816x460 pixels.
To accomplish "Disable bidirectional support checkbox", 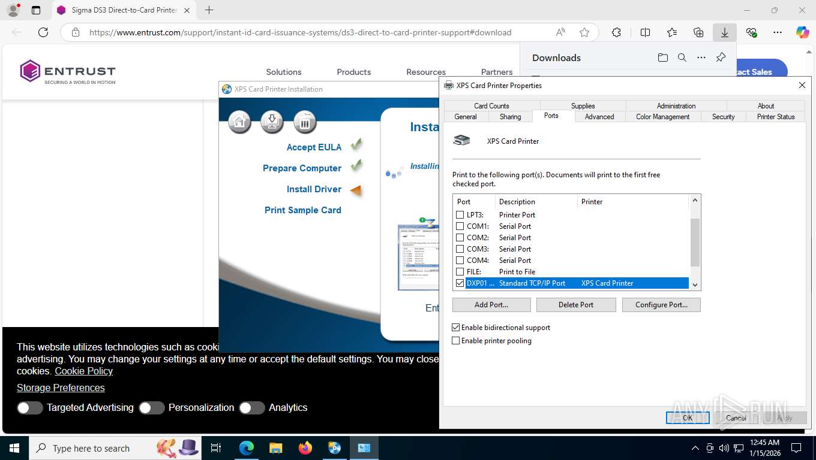I will (x=456, y=328).
